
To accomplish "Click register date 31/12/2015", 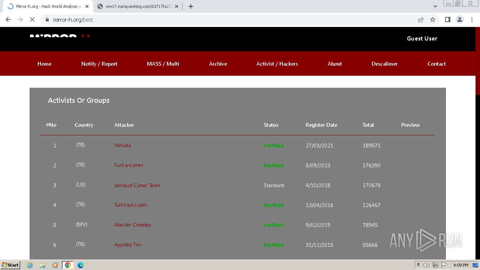I will (x=319, y=245).
